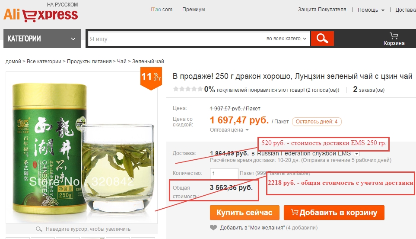This screenshot has width=416, height=239.
Task: Click the magnifier icon under product image
Action: 39,229
